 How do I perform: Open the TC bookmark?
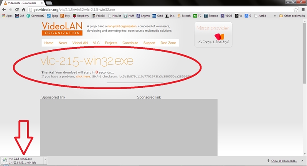point(197,16)
